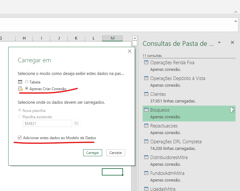Select column J header
240x191 pixels.
[x=59, y=38]
